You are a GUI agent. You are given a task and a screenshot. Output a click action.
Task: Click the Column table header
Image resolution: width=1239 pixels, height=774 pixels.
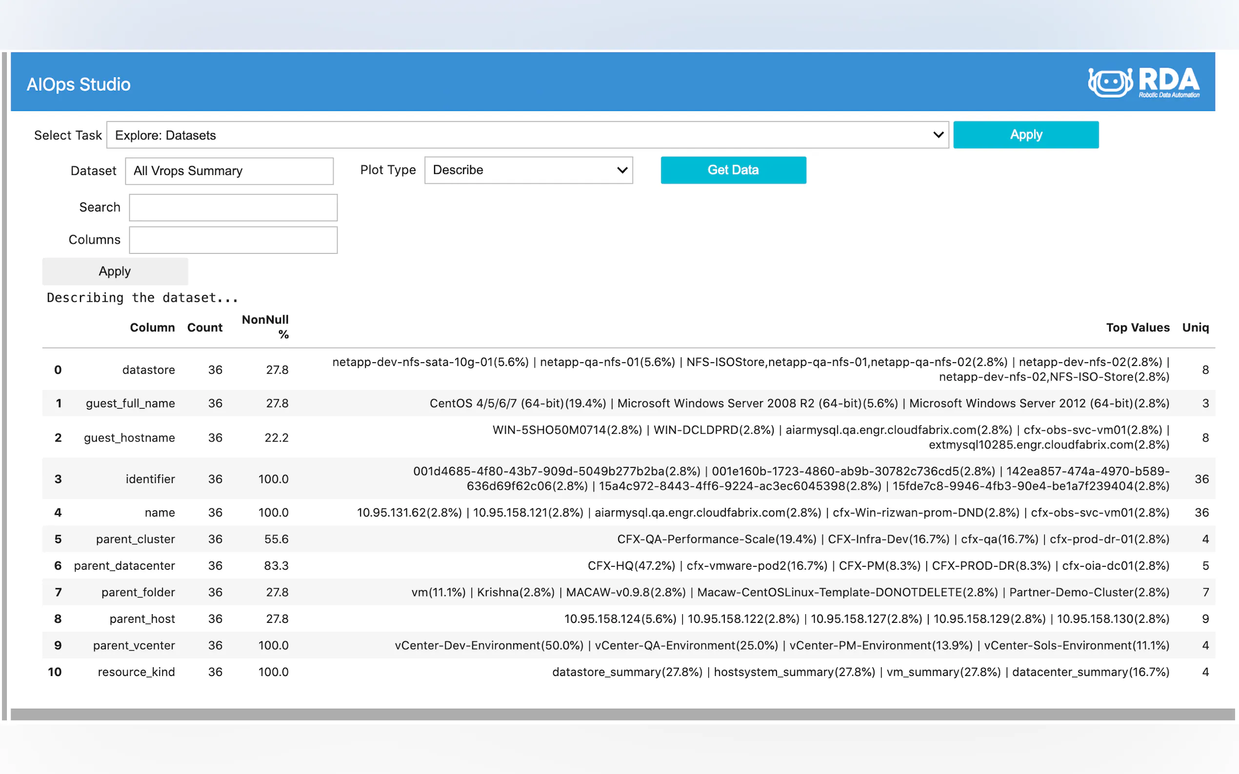pyautogui.click(x=152, y=328)
